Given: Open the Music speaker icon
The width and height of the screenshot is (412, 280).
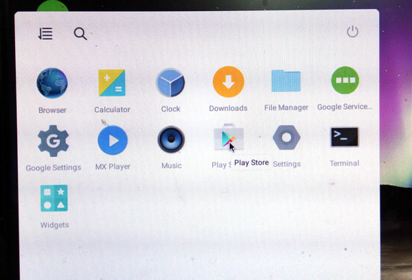Looking at the screenshot, I should click(171, 140).
